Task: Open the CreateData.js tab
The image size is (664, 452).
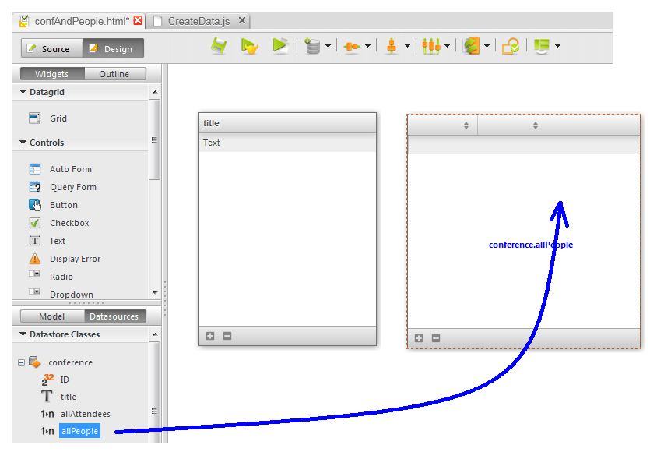Action: (195, 21)
